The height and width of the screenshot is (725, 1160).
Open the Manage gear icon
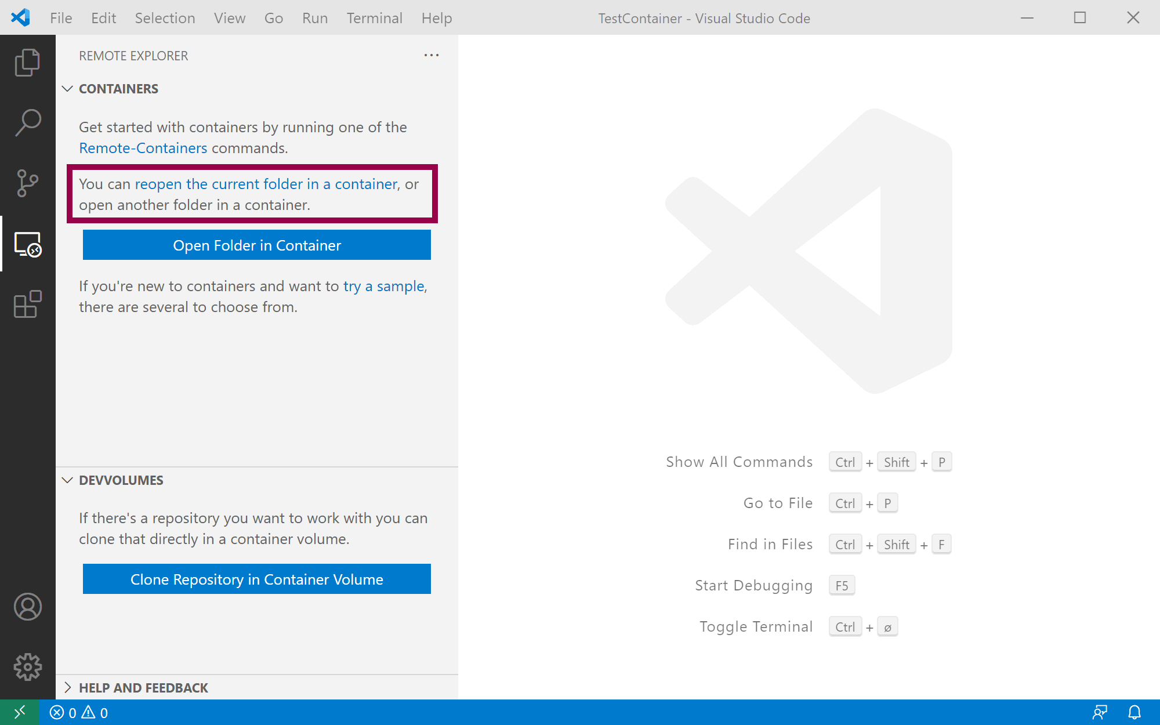pos(27,667)
